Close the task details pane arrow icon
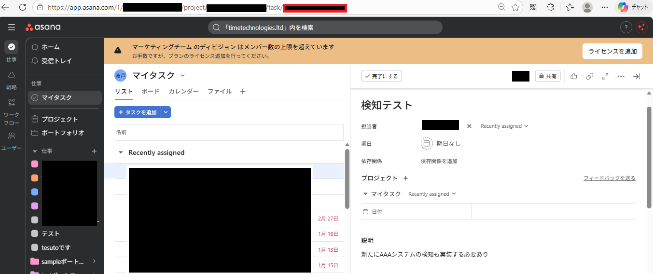The image size is (653, 274). coord(637,76)
